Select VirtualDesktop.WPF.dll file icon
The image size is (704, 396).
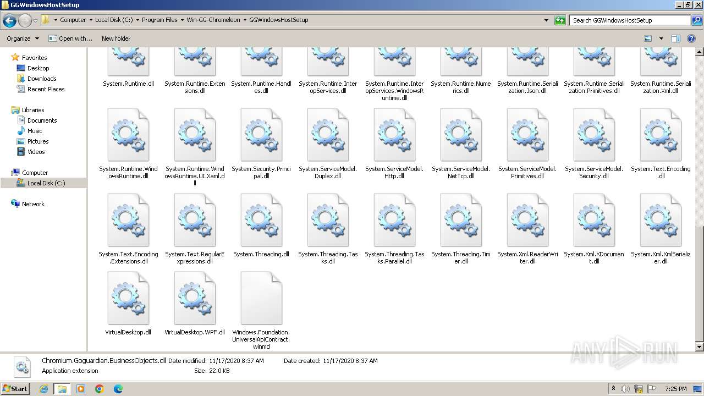pyautogui.click(x=195, y=298)
